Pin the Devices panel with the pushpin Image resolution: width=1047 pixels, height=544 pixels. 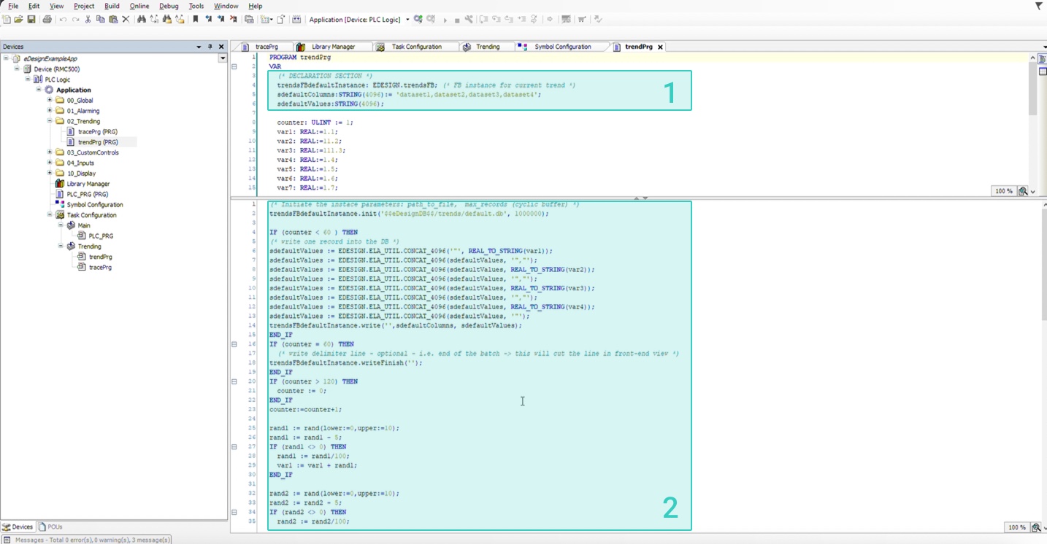click(210, 47)
